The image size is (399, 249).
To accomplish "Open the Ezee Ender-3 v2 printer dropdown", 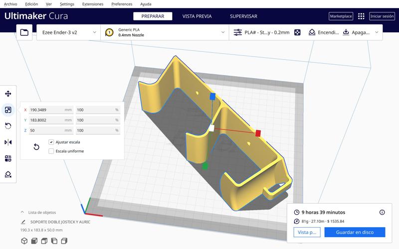I will tap(68, 32).
